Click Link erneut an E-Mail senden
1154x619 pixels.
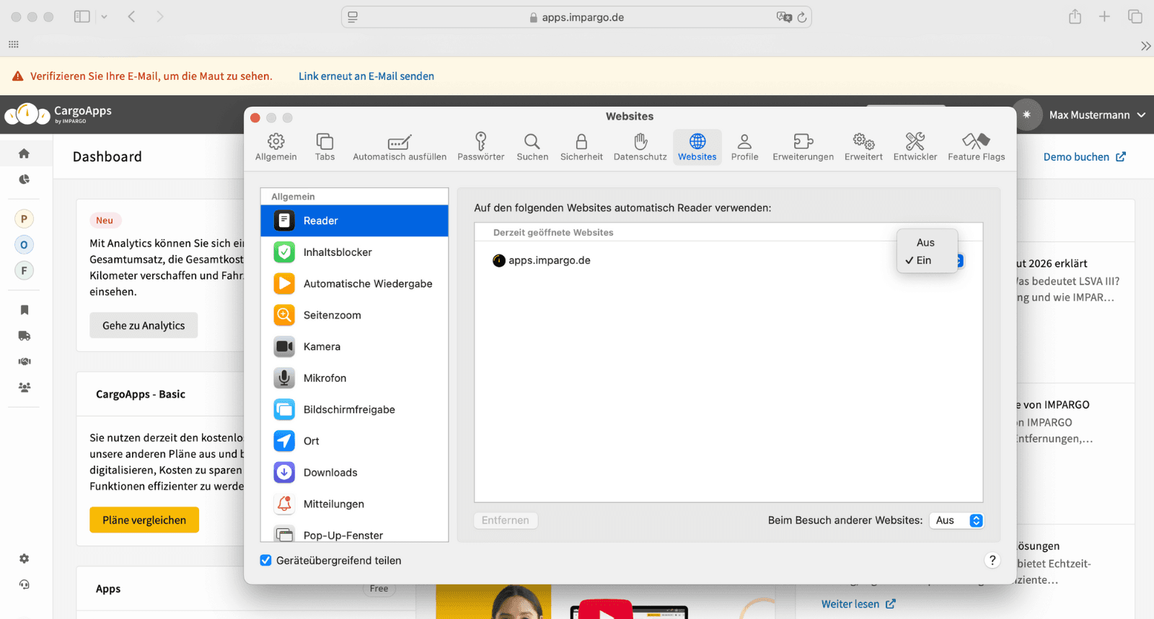366,76
